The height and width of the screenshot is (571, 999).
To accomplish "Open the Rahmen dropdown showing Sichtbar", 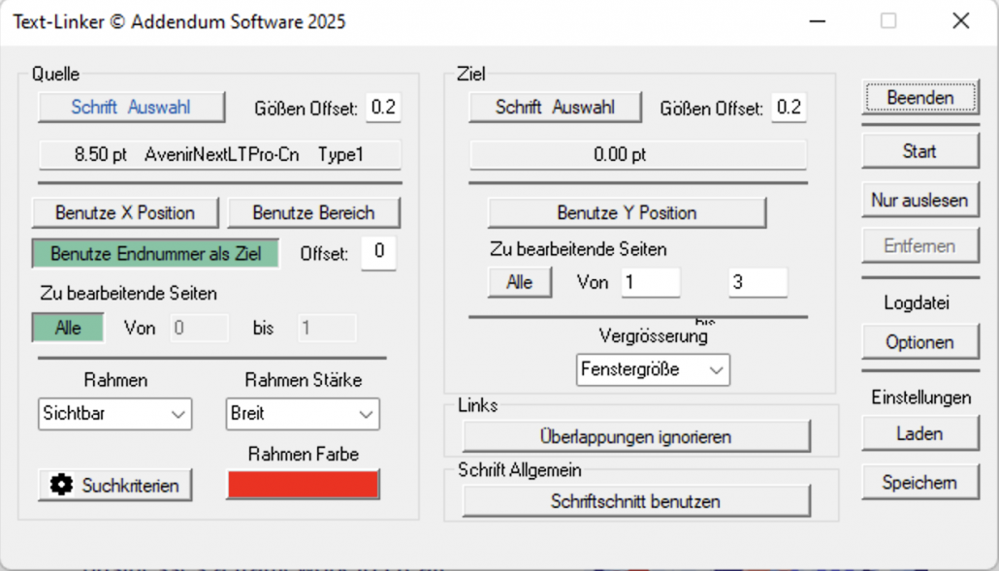I will tap(114, 414).
